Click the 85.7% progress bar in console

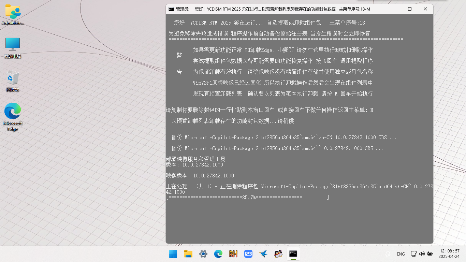248,198
